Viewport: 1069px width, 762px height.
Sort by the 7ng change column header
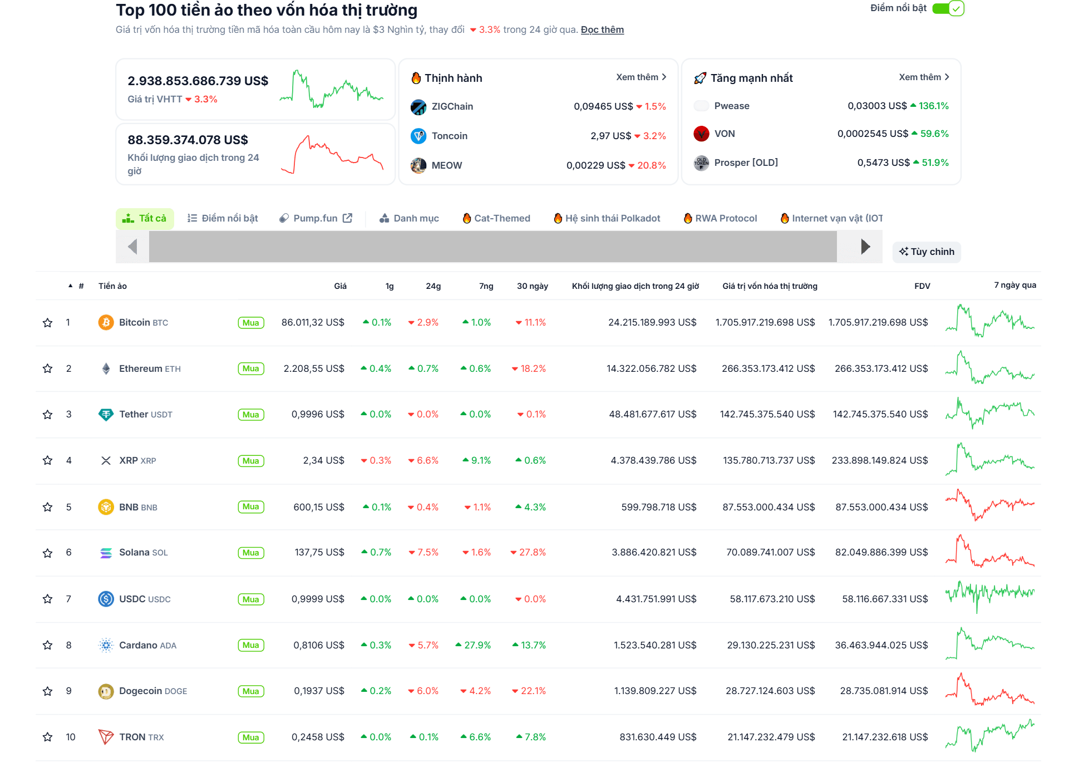click(486, 286)
